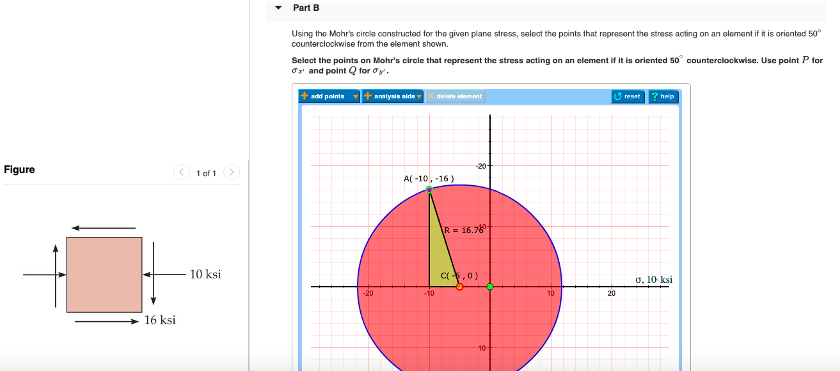Image resolution: width=840 pixels, height=371 pixels.
Task: Click the add points plus icon
Action: click(305, 96)
